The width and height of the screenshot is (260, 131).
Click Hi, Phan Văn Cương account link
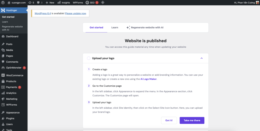(245, 3)
